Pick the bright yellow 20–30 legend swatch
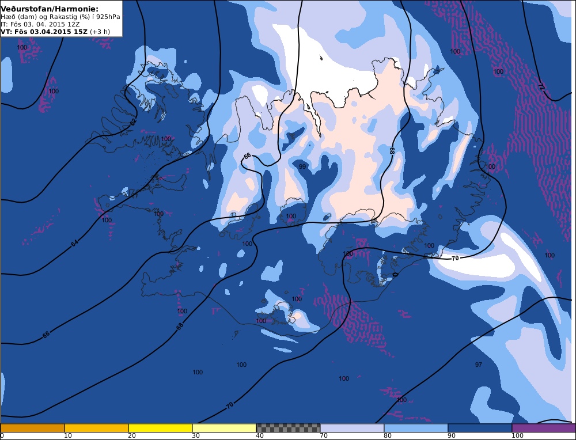The width and height of the screenshot is (576, 440). (x=160, y=427)
